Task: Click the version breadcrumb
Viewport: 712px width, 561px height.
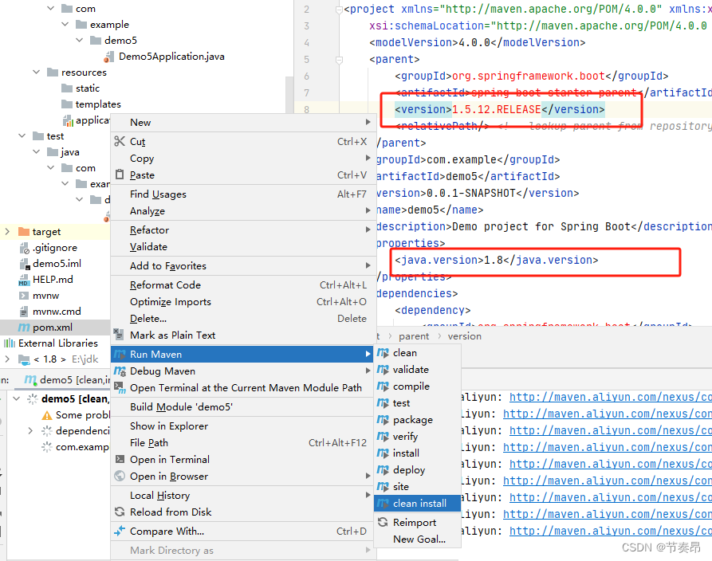Action: (464, 336)
